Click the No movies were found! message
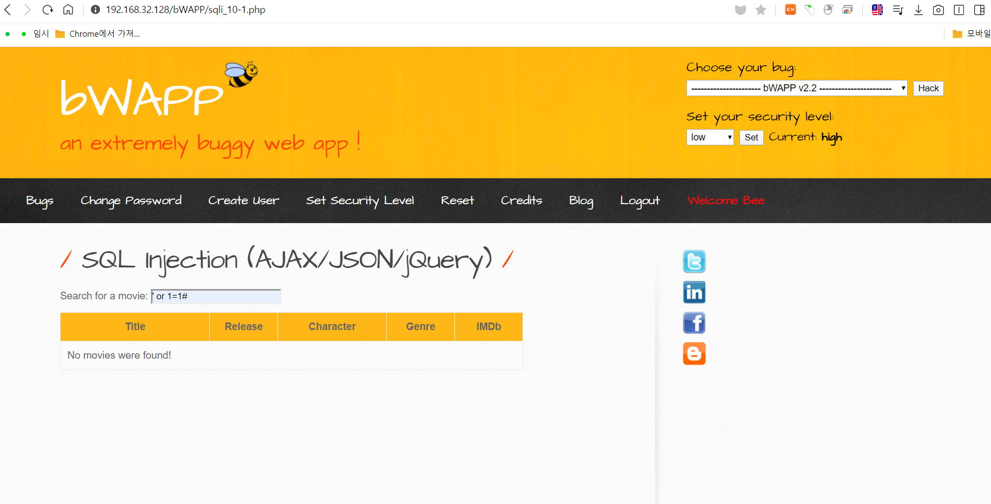 pyautogui.click(x=119, y=355)
